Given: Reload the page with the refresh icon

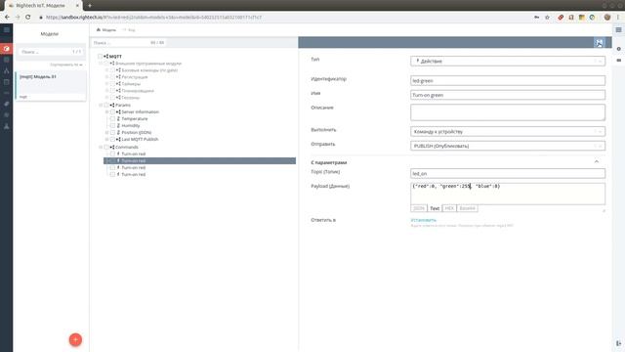Looking at the screenshot, I should (28, 18).
